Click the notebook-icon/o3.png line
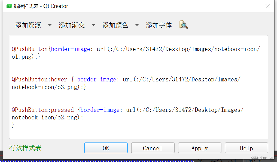 49,87
